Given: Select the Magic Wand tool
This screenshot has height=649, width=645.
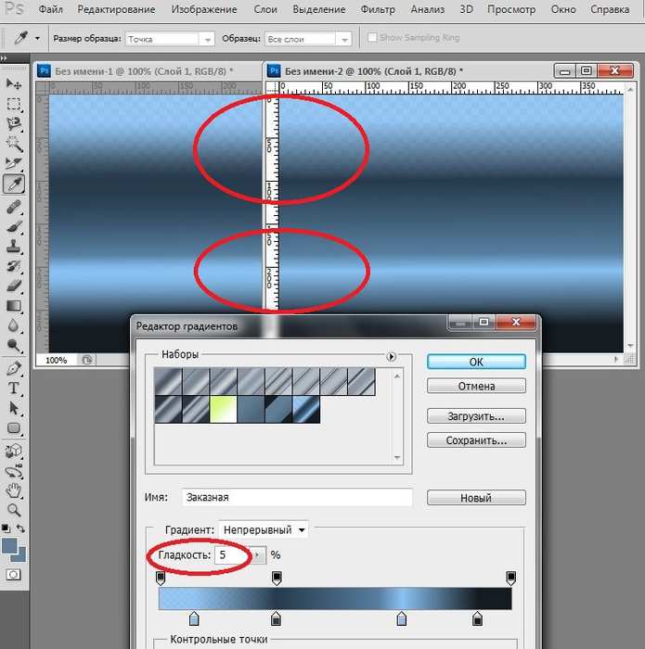Looking at the screenshot, I should click(14, 144).
